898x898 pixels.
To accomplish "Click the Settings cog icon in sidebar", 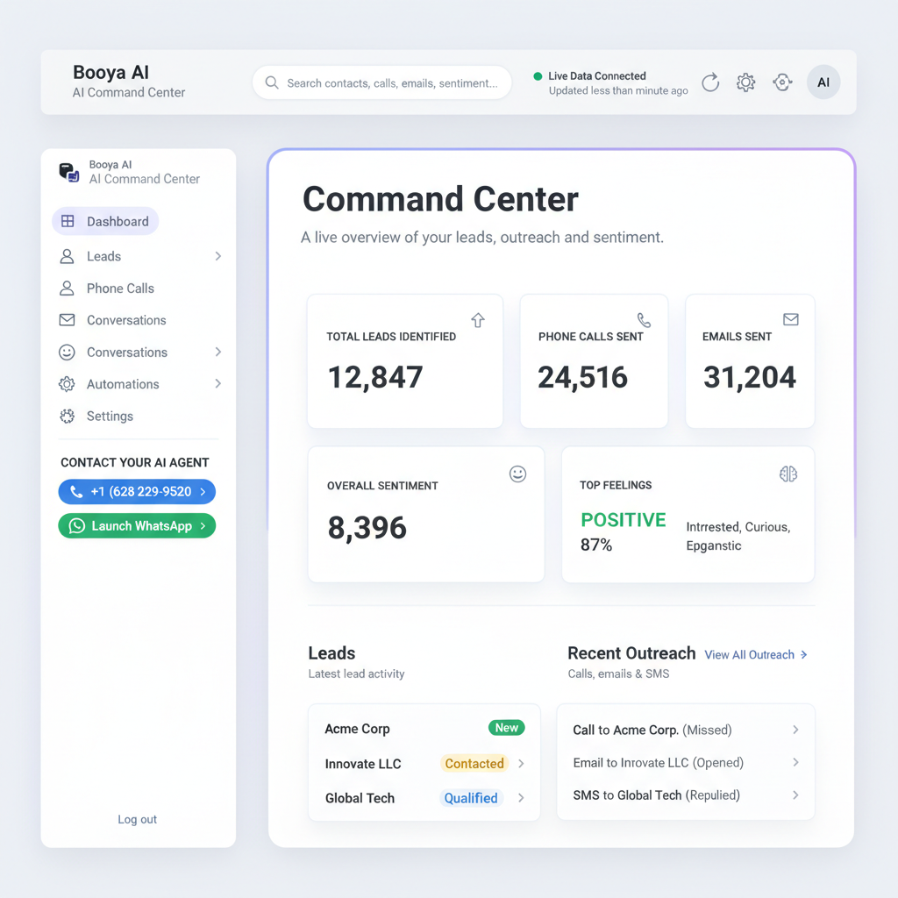I will coord(67,417).
